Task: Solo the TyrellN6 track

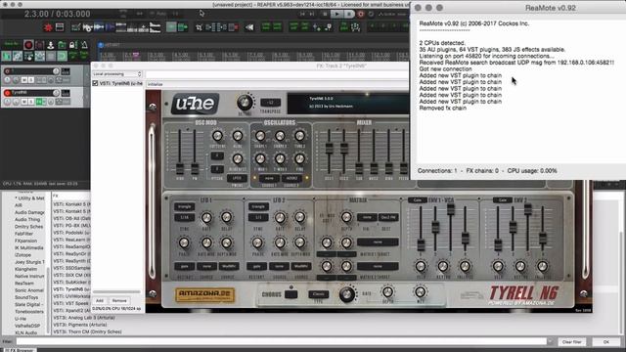Action: (x=30, y=102)
